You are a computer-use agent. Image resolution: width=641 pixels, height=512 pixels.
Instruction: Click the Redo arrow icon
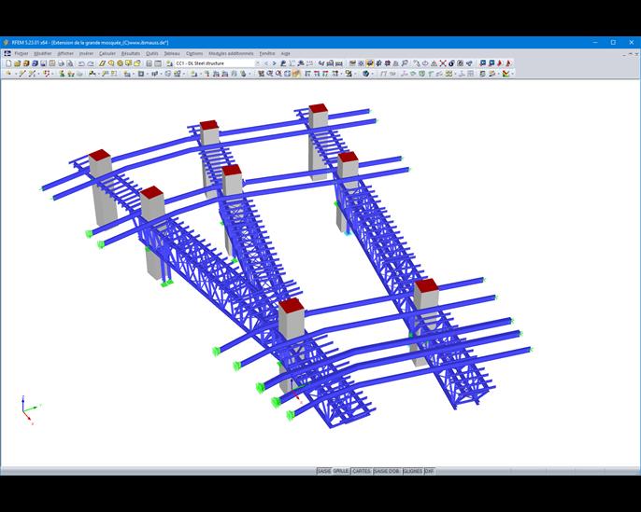(x=91, y=63)
